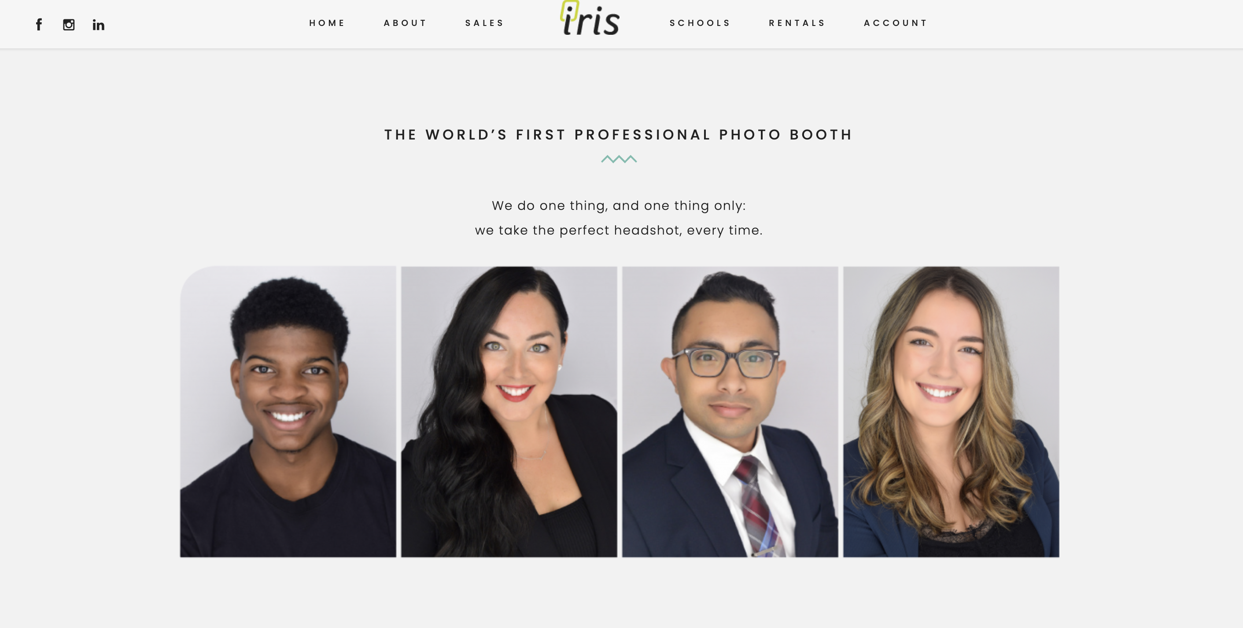This screenshot has height=628, width=1243.
Task: Click the green bracket on the iris logo
Action: (x=568, y=10)
